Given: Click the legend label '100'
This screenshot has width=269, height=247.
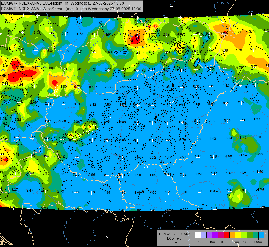Looking at the screenshot, I should coord(201,242).
